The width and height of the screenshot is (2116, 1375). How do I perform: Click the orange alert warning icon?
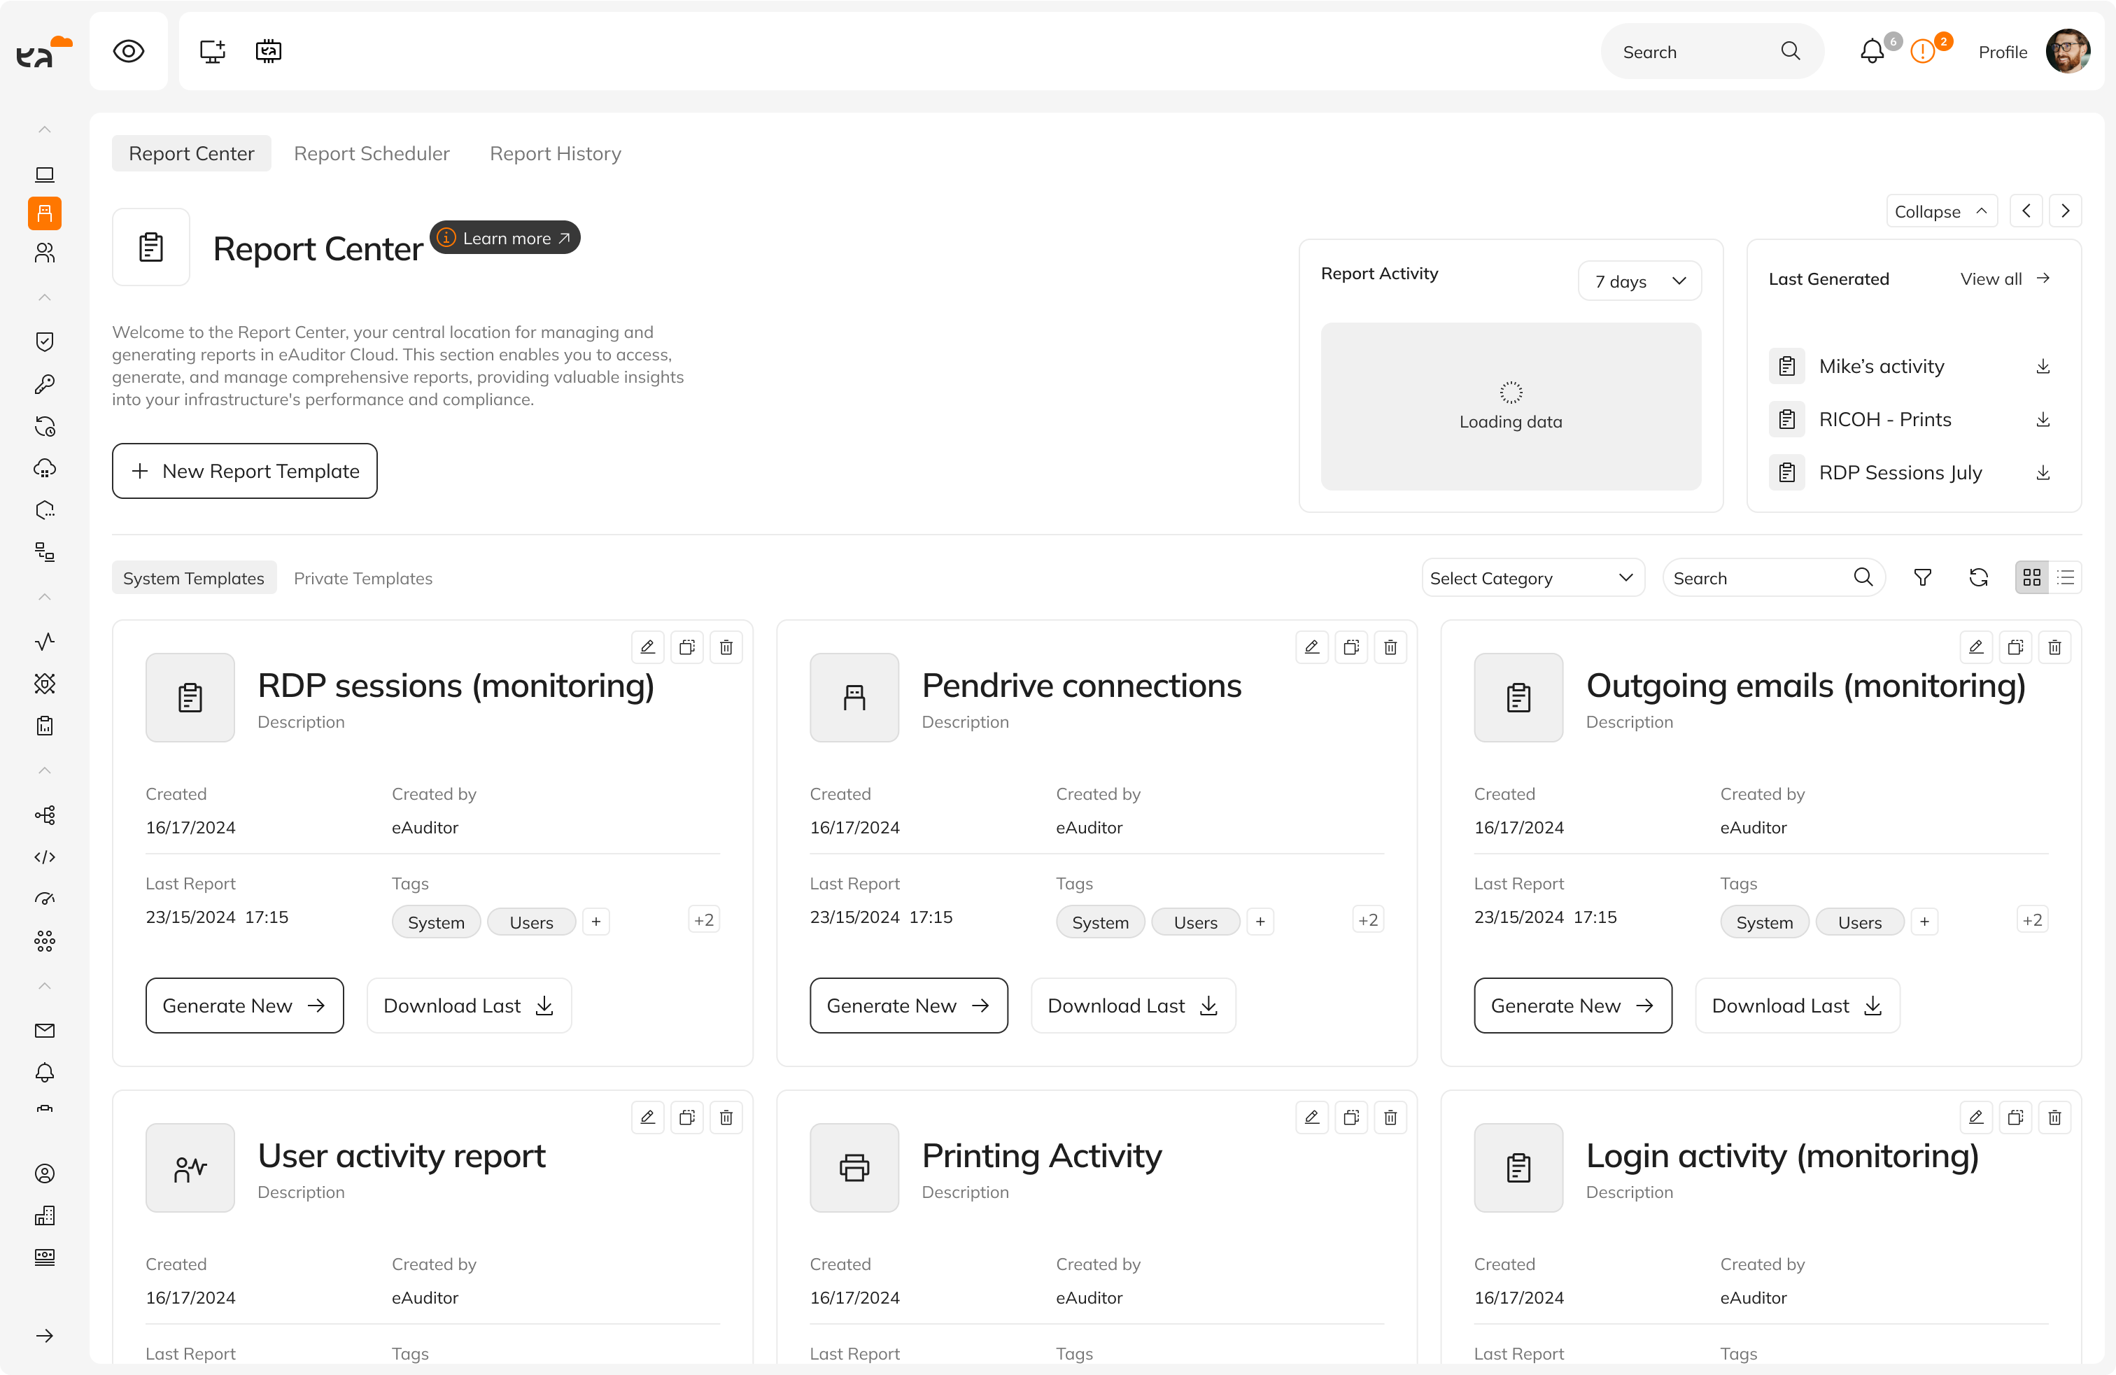tap(1922, 52)
